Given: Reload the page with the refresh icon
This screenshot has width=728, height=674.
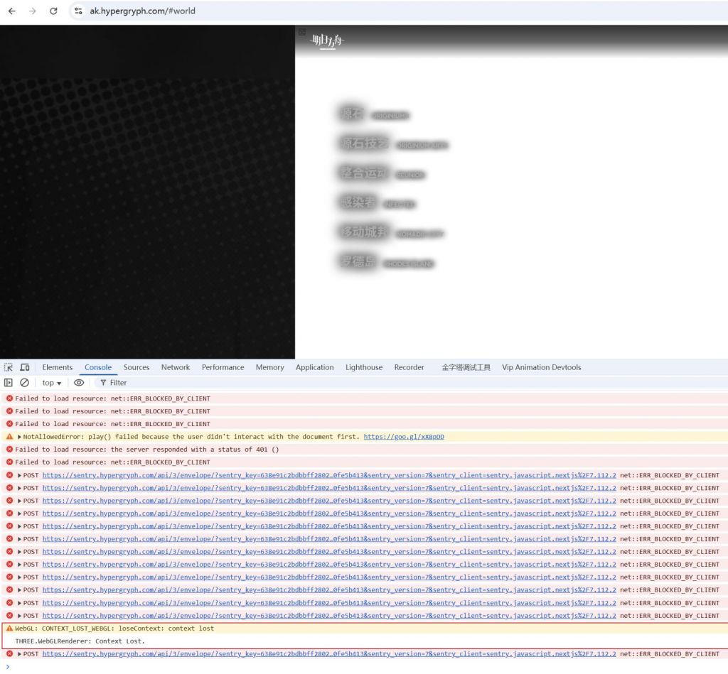Looking at the screenshot, I should [53, 11].
